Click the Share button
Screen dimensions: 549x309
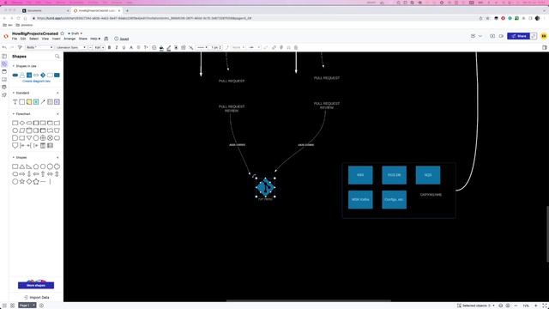point(518,36)
